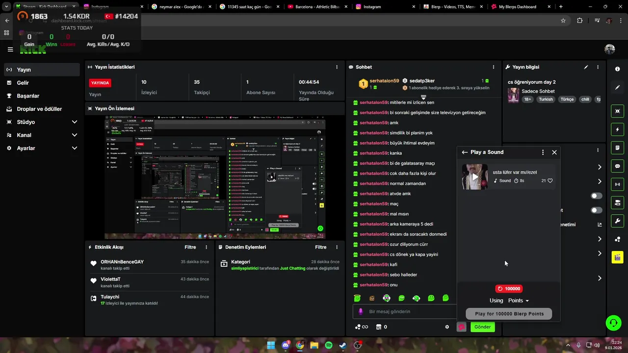The height and width of the screenshot is (353, 628).
Task: Click the yellow clapperboard icon in right sidebar
Action: click(618, 257)
